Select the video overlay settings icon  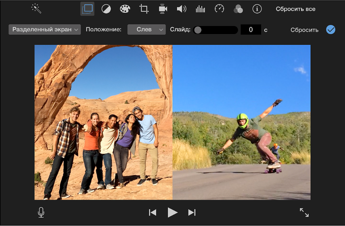point(87,9)
